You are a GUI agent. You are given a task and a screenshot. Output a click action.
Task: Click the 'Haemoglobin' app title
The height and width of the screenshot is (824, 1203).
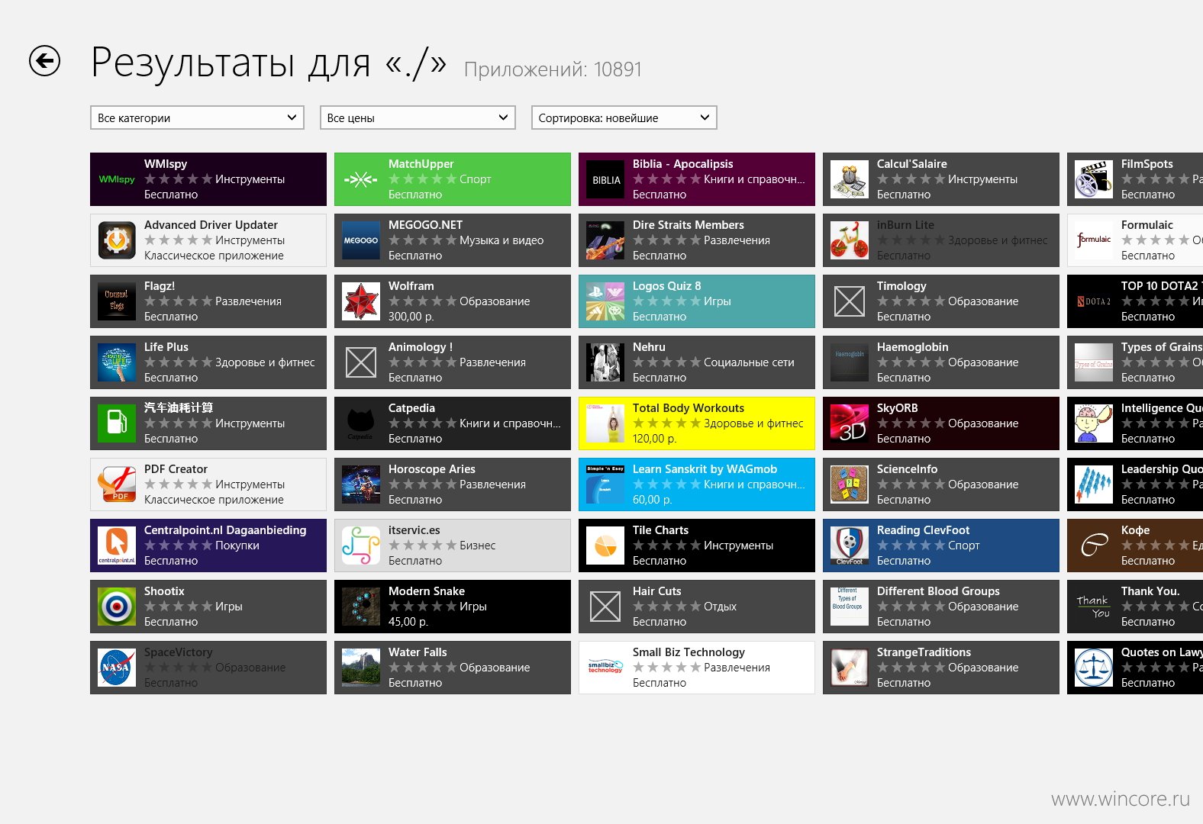click(x=913, y=347)
